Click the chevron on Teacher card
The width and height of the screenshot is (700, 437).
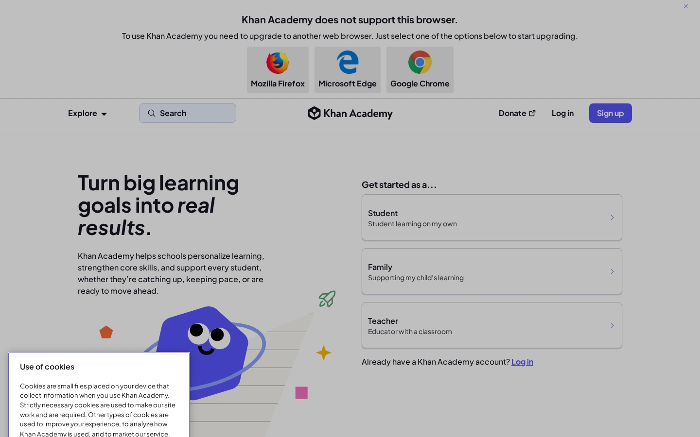612,325
